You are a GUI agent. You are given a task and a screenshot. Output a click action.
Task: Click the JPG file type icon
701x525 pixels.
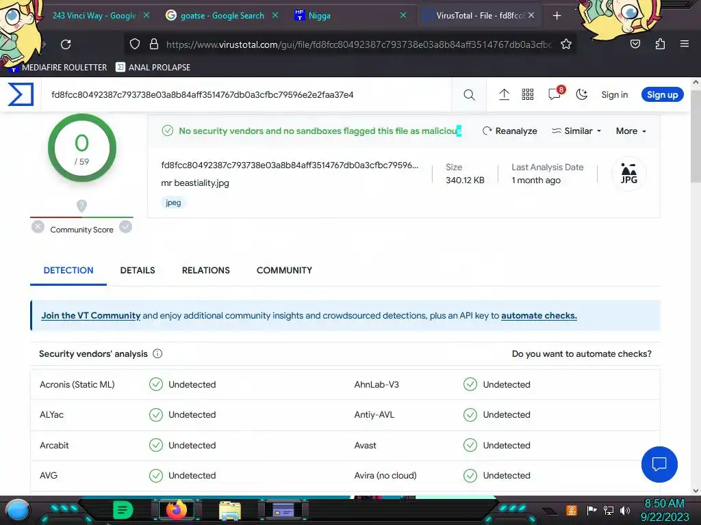coord(628,173)
